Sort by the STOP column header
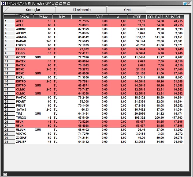The width and height of the screenshot is (193, 177). point(137,17)
